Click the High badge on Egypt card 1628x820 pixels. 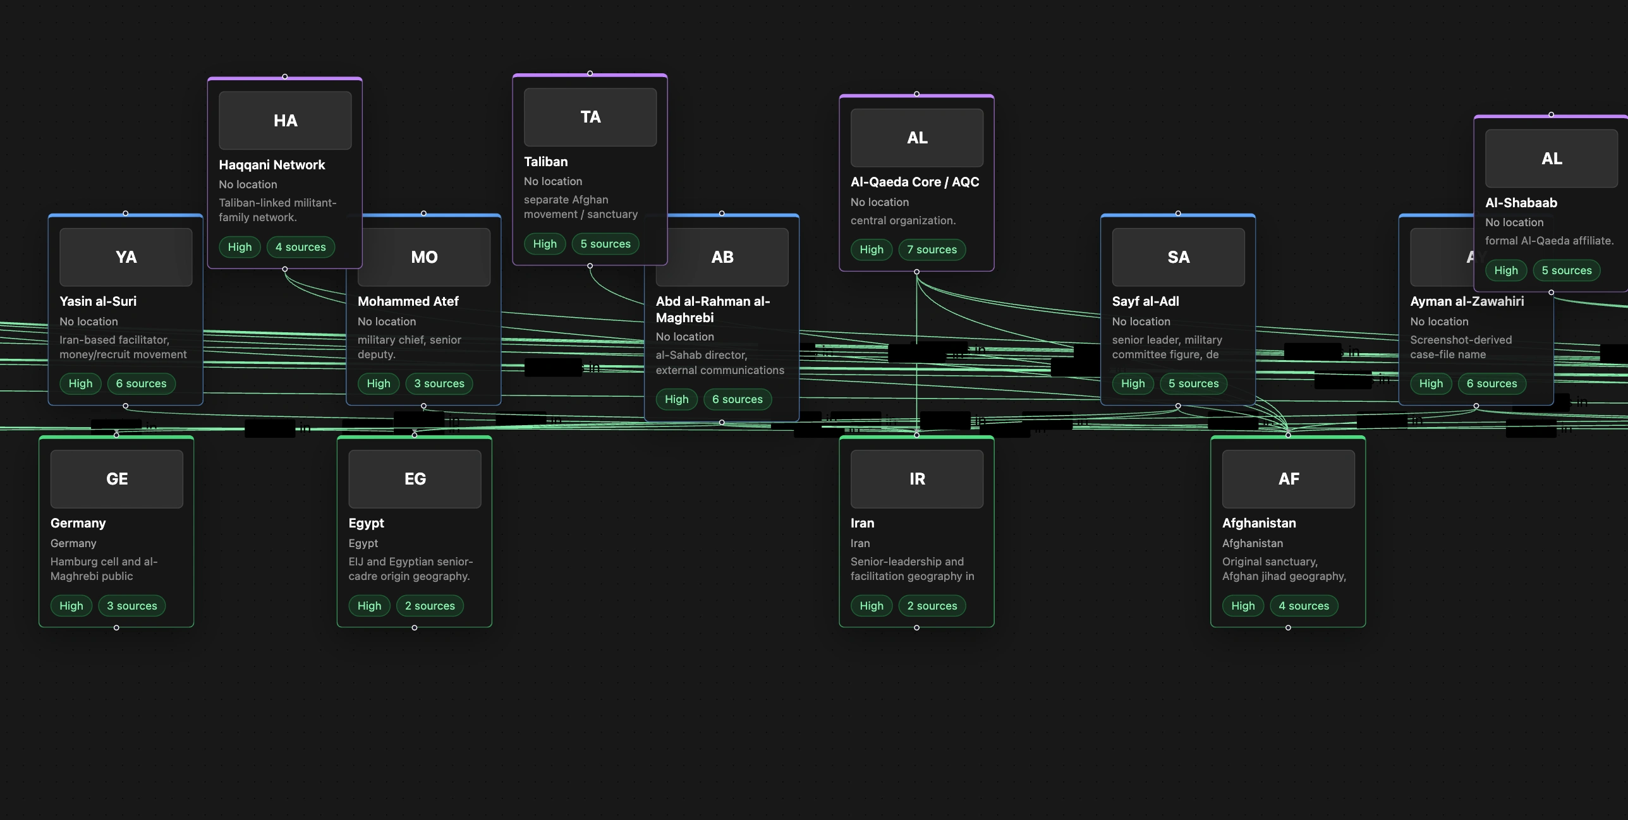tap(370, 606)
